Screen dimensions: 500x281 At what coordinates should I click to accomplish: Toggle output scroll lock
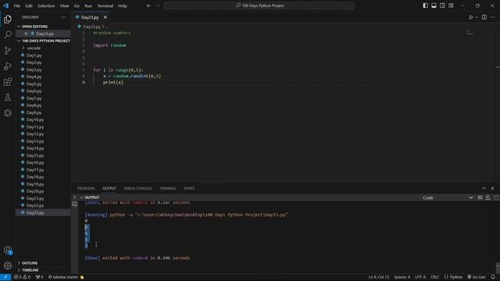pos(487,197)
